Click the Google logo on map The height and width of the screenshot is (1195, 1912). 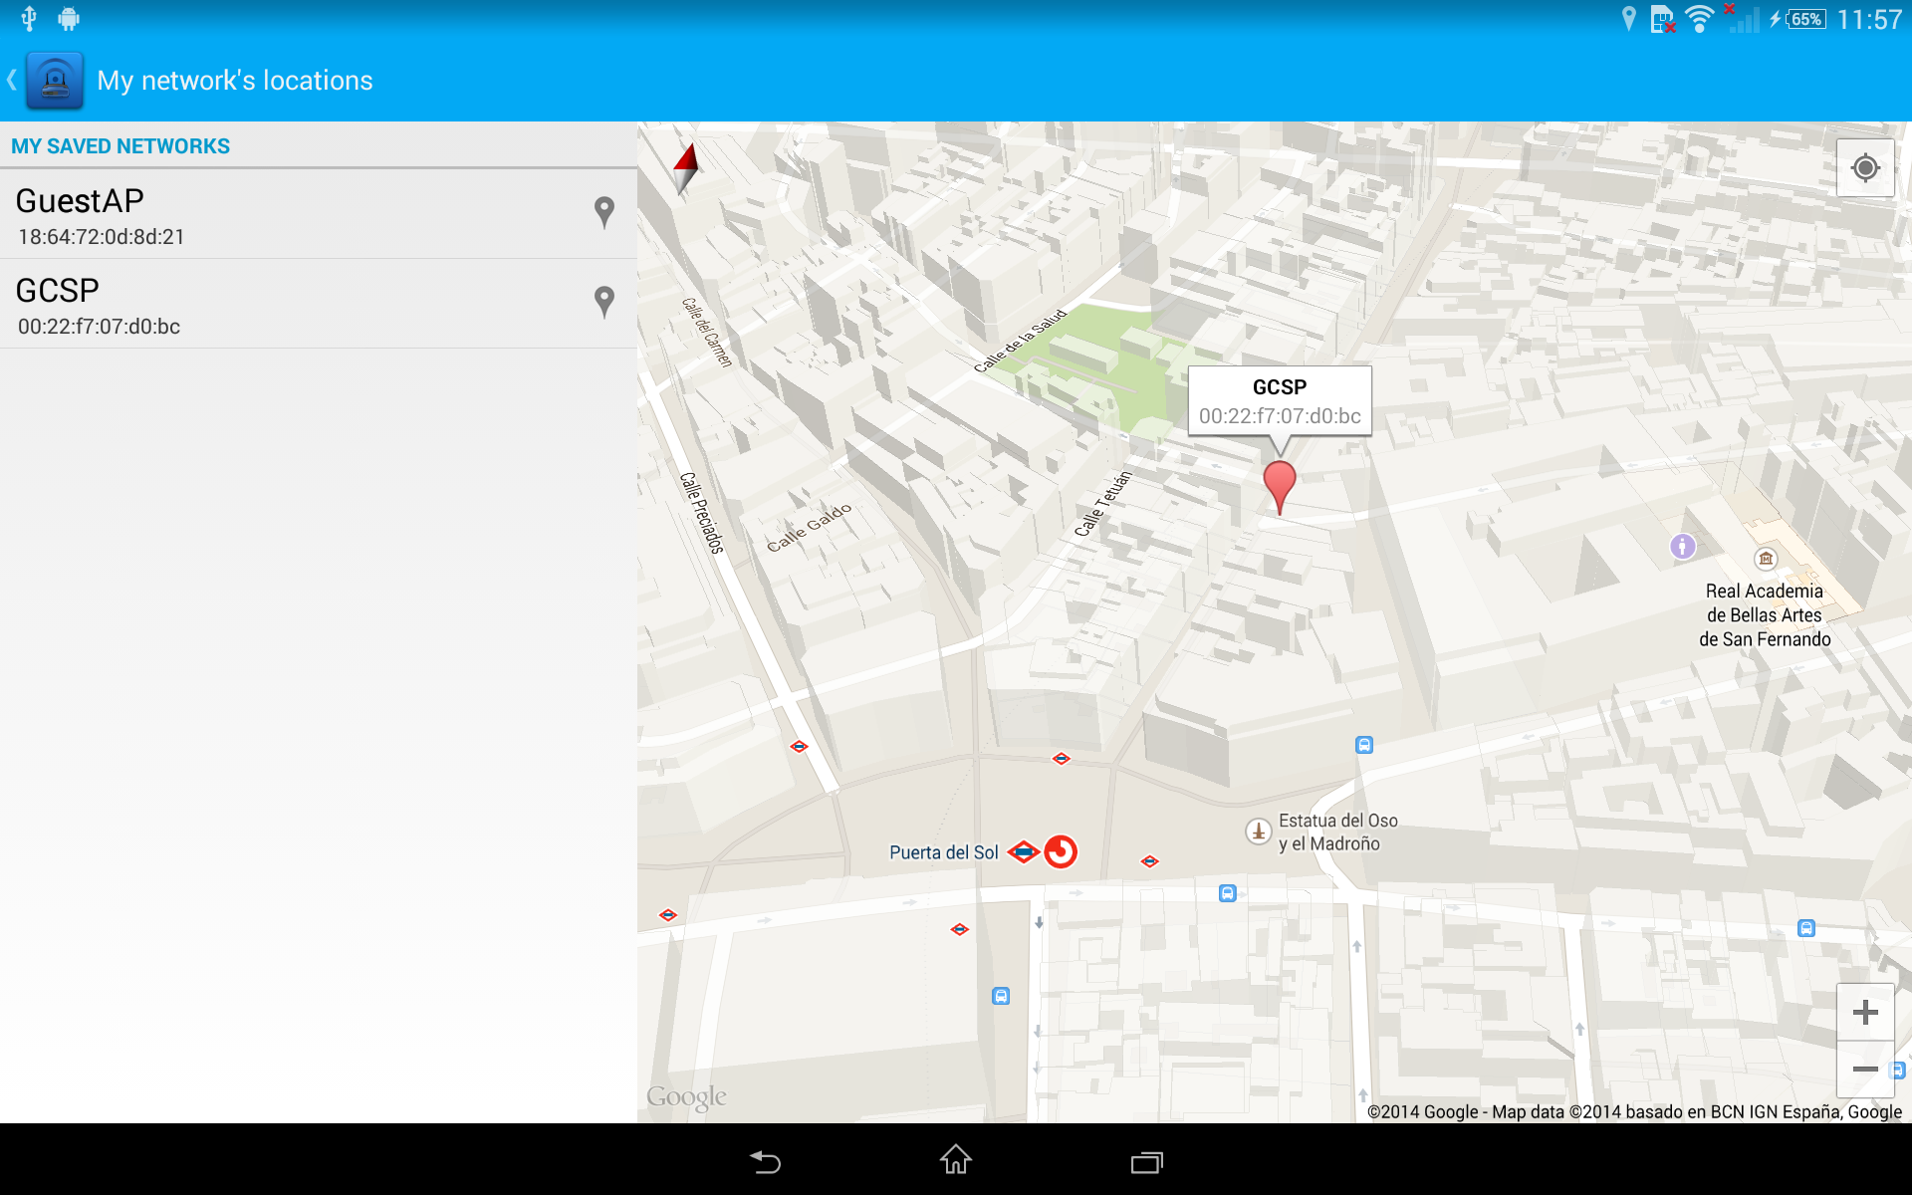point(686,1096)
